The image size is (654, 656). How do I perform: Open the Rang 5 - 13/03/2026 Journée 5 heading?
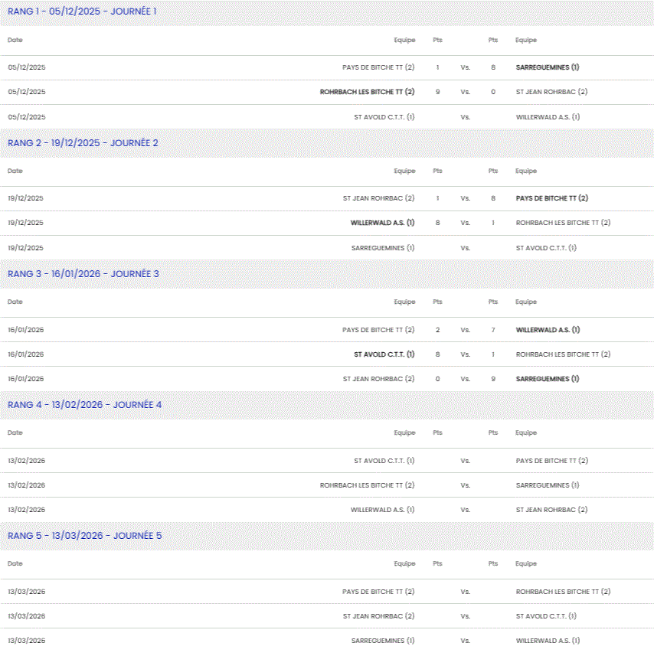pyautogui.click(x=84, y=535)
